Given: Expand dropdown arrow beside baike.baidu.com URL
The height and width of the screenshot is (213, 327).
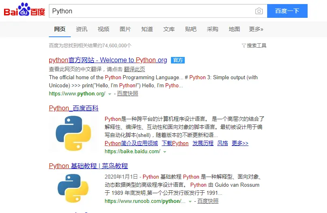Looking at the screenshot, I should tap(165, 152).
